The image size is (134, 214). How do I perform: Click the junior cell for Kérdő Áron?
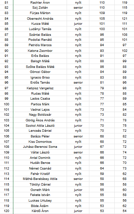click(x=78, y=211)
